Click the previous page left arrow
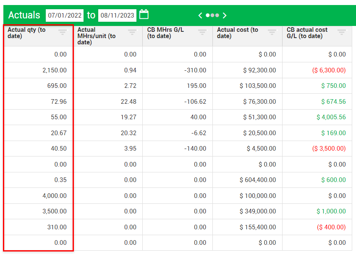This screenshot has width=356, height=254. click(200, 15)
